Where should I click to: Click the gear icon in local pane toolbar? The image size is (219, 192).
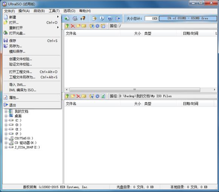point(97,96)
